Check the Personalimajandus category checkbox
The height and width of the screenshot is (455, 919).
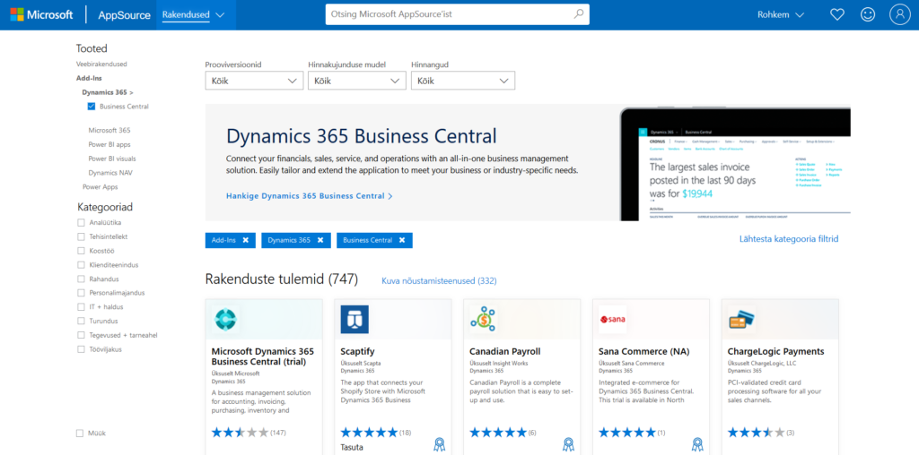(x=81, y=293)
